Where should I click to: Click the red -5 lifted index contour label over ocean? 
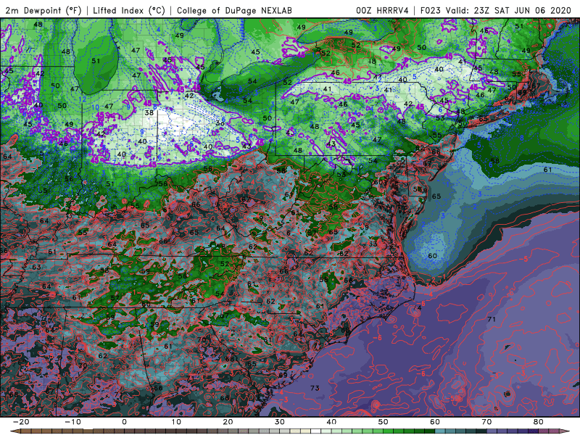coord(525,259)
